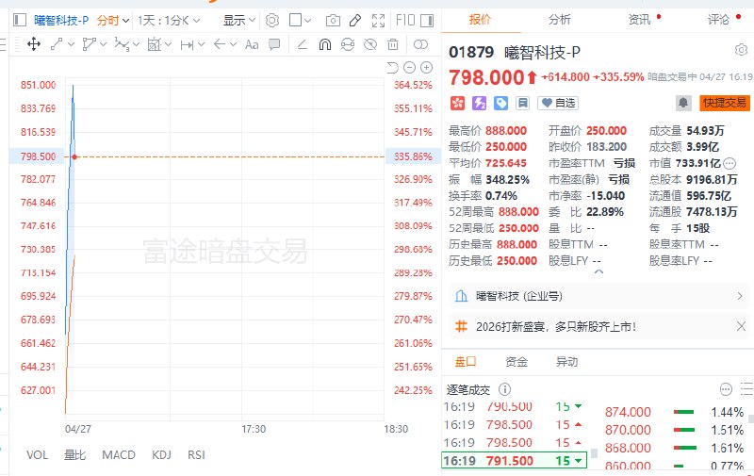Image resolution: width=754 pixels, height=476 pixels.
Task: Select the pencil drawing tool icon
Action: point(355,20)
